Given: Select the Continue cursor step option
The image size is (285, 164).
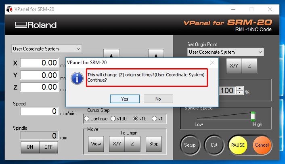Looking at the screenshot, I should pos(96,118).
